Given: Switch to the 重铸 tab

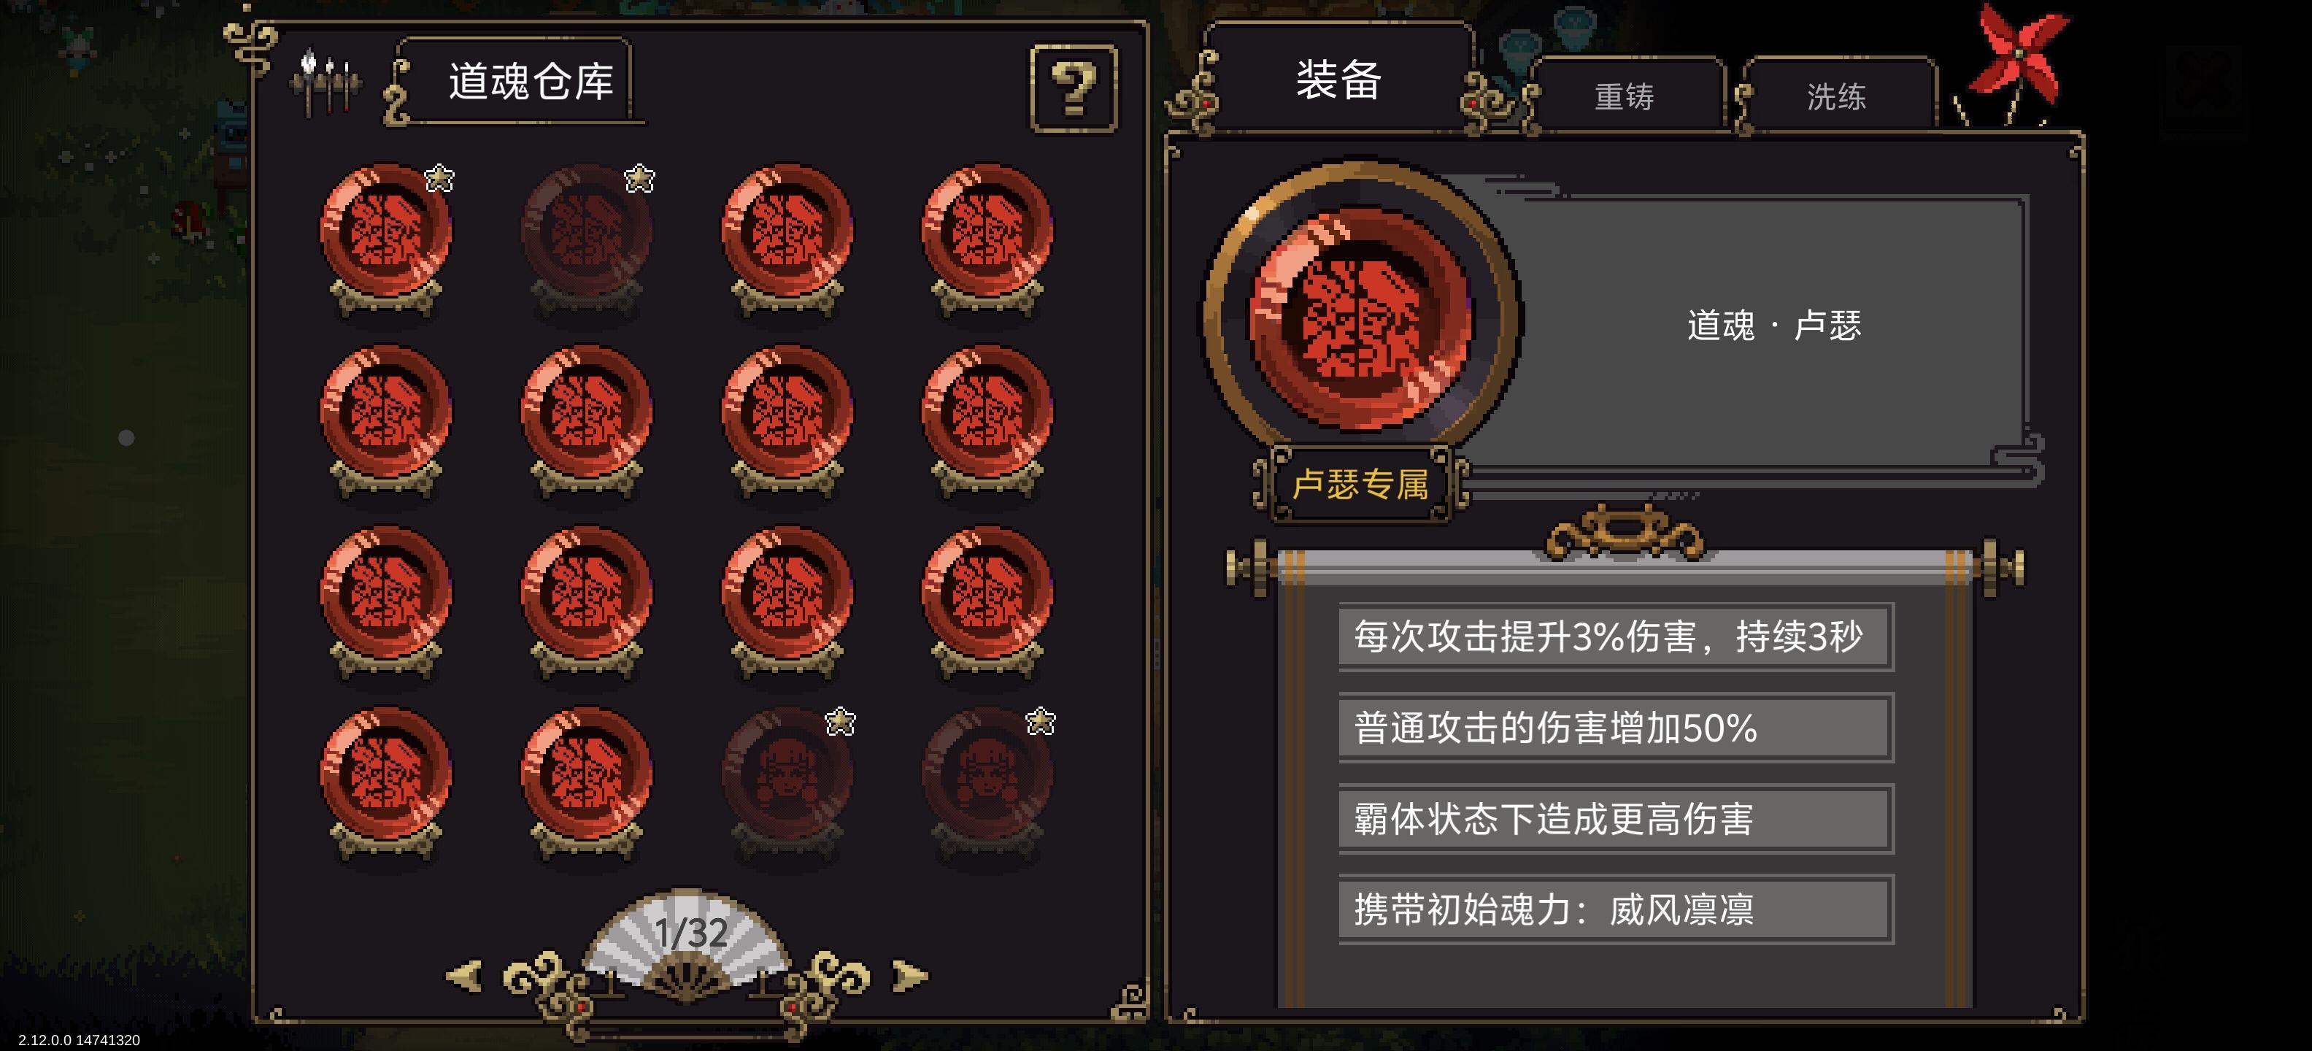Looking at the screenshot, I should click(x=1625, y=95).
